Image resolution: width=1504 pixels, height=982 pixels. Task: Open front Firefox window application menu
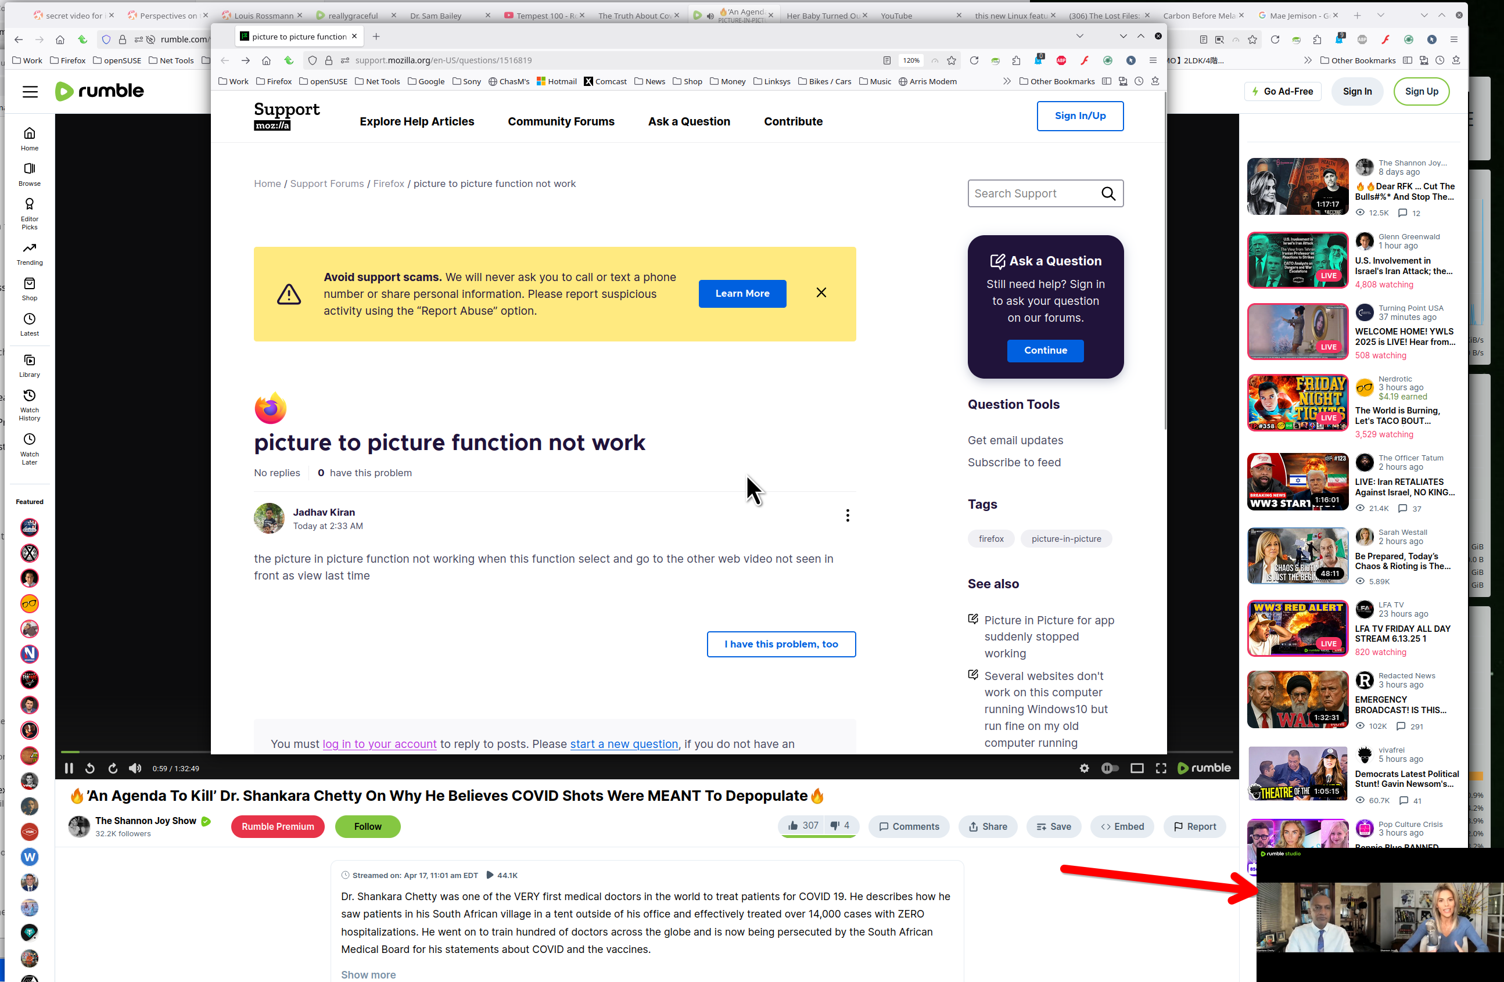click(1153, 60)
